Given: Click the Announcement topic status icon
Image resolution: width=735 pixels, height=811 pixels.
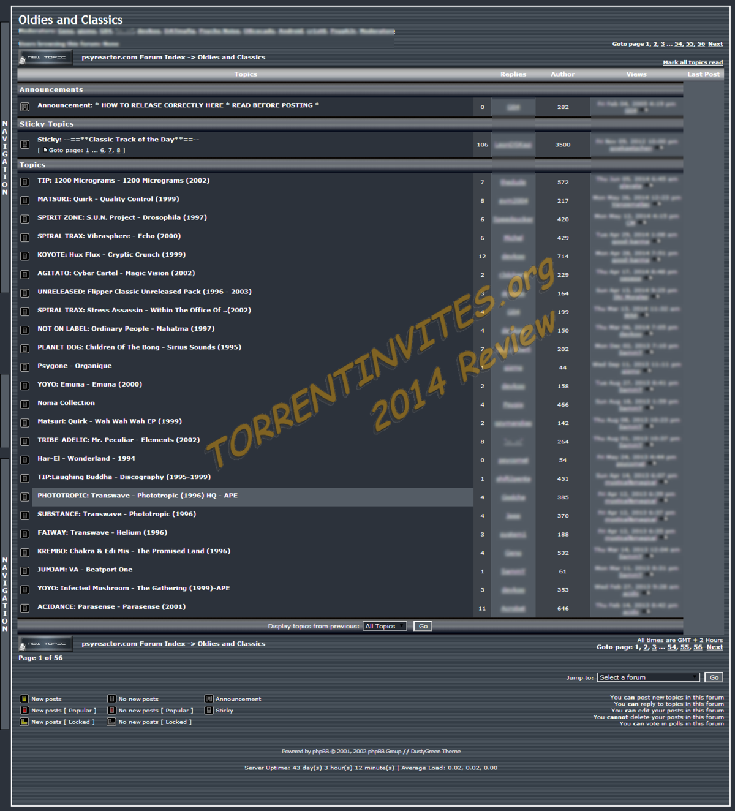Looking at the screenshot, I should coord(25,107).
